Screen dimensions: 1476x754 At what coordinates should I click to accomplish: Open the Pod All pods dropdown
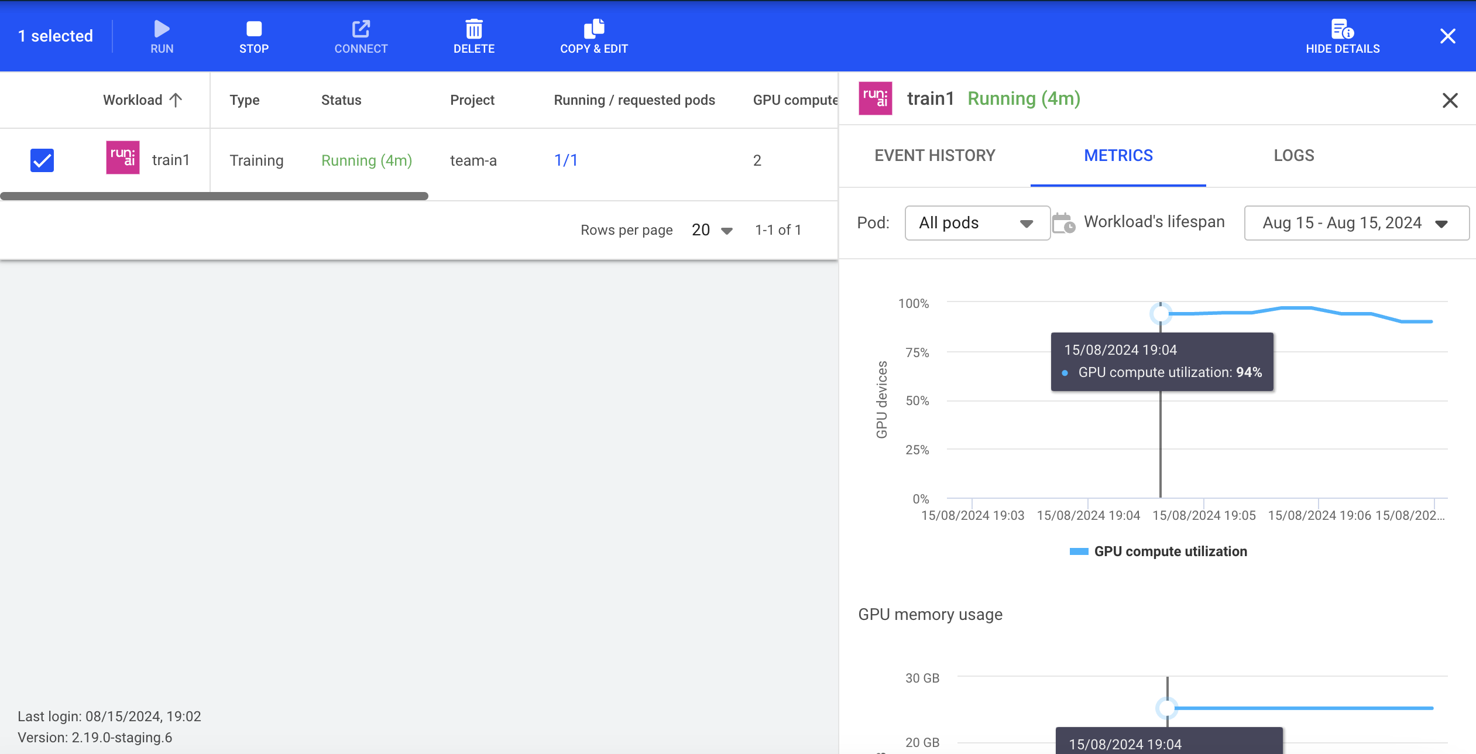(x=977, y=223)
